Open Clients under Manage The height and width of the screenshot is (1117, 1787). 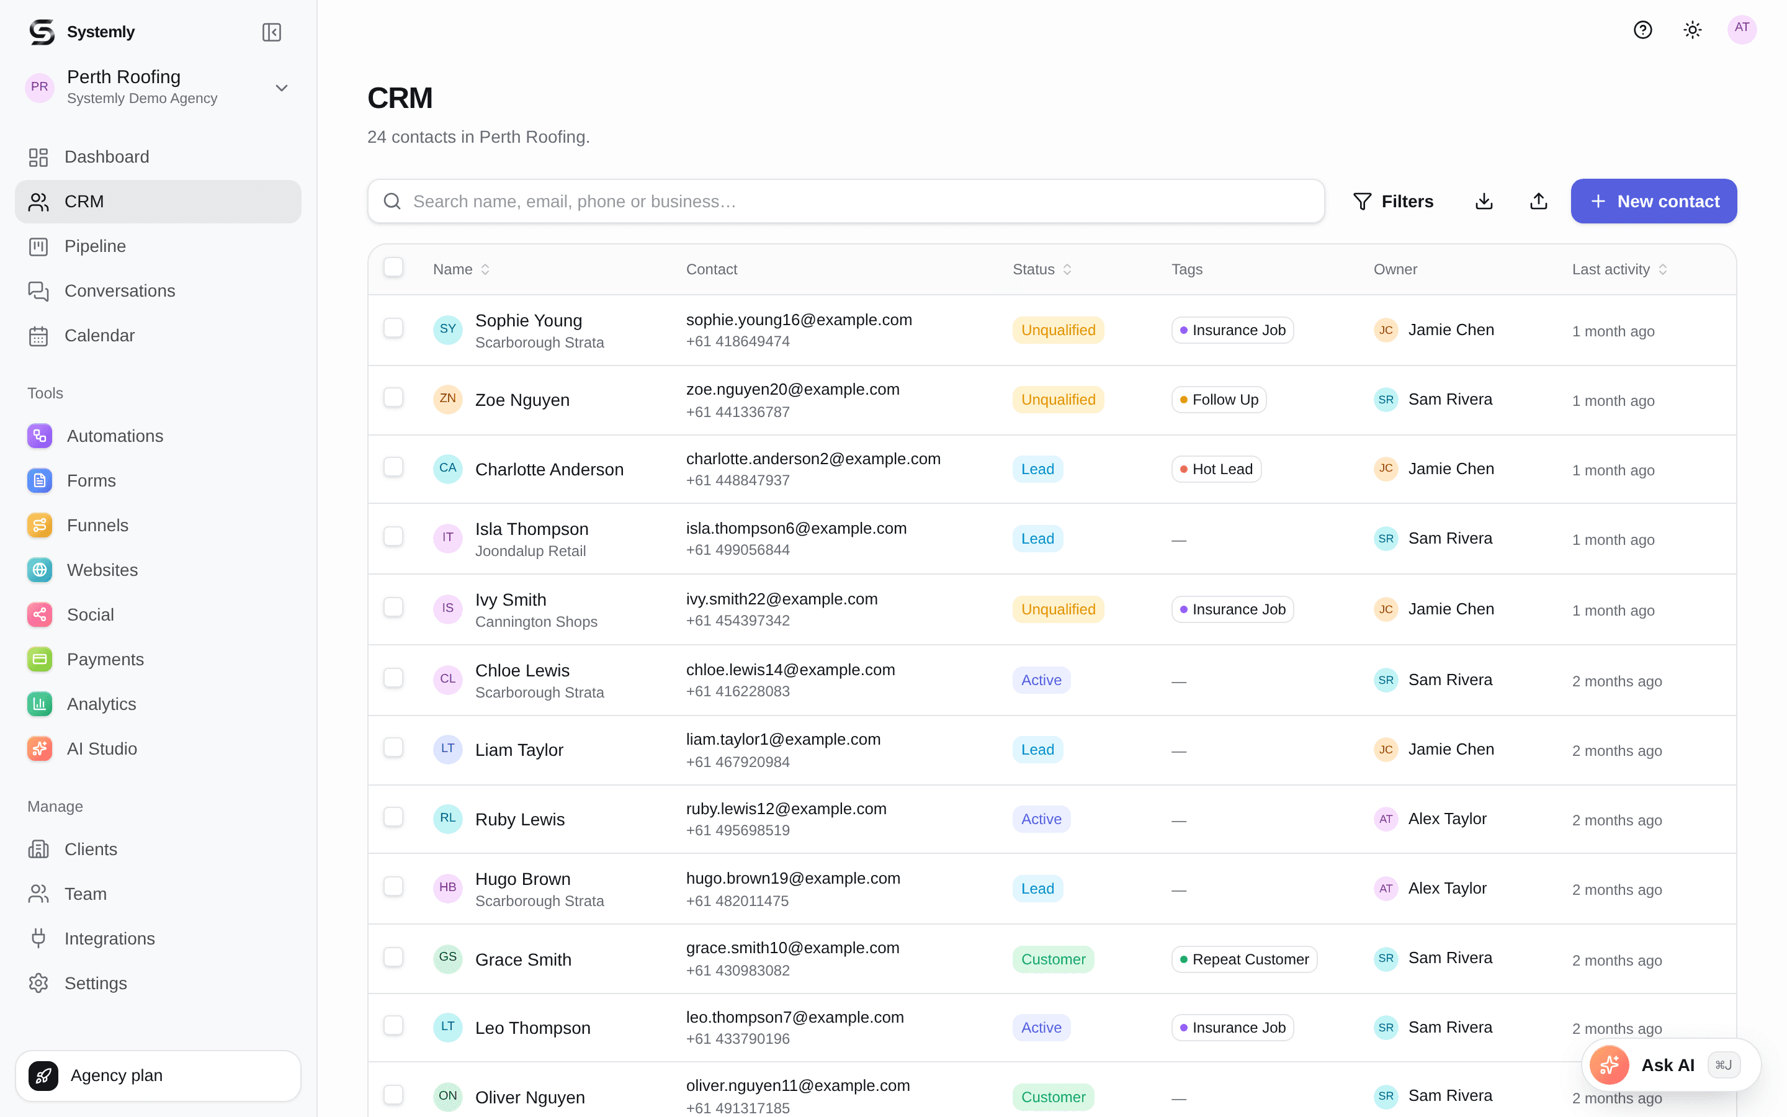point(158,850)
